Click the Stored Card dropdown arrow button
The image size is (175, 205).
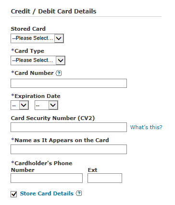59,38
